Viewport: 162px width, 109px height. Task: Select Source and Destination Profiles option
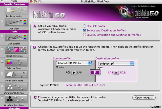(84, 30)
